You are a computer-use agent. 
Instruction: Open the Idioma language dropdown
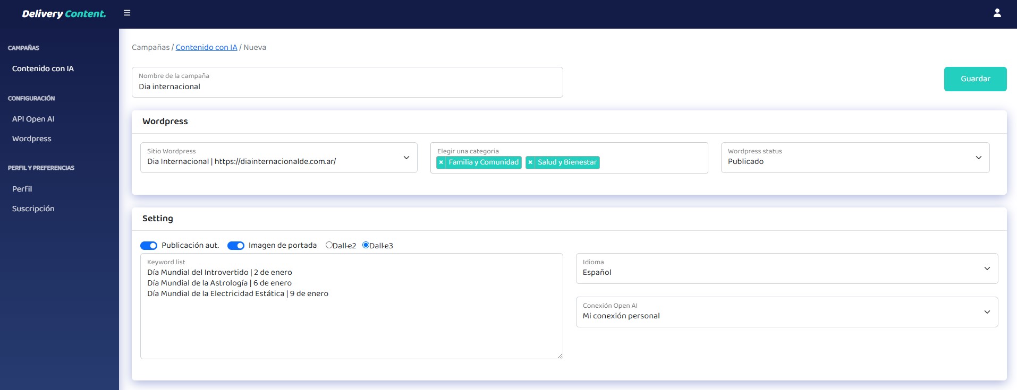pos(786,268)
